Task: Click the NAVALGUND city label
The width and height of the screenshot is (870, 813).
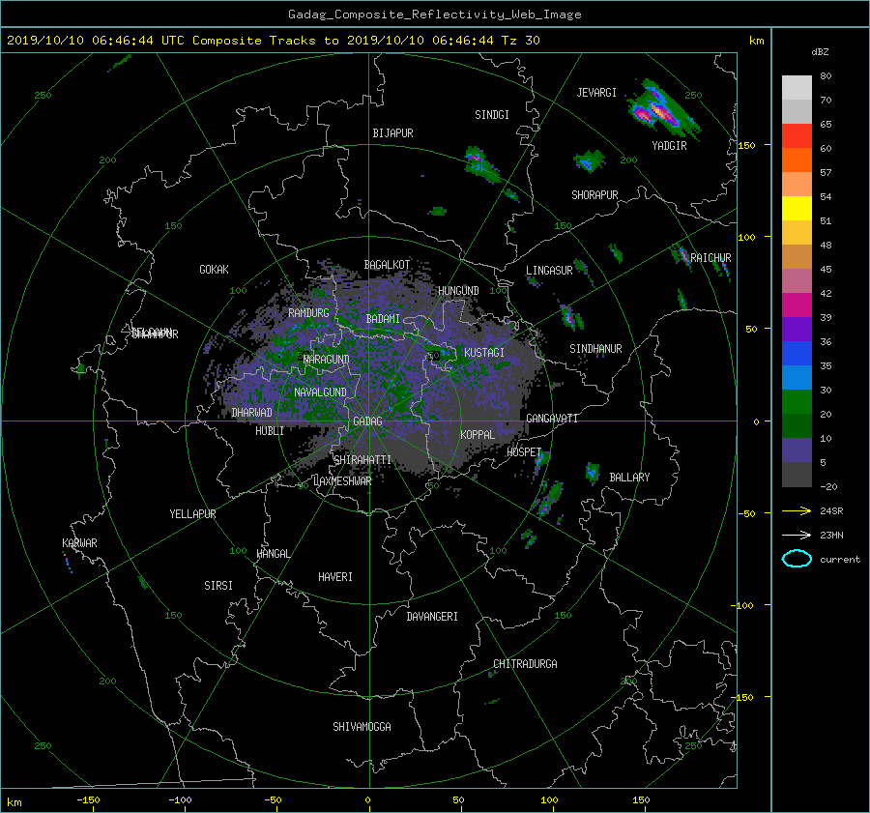Action: (320, 392)
